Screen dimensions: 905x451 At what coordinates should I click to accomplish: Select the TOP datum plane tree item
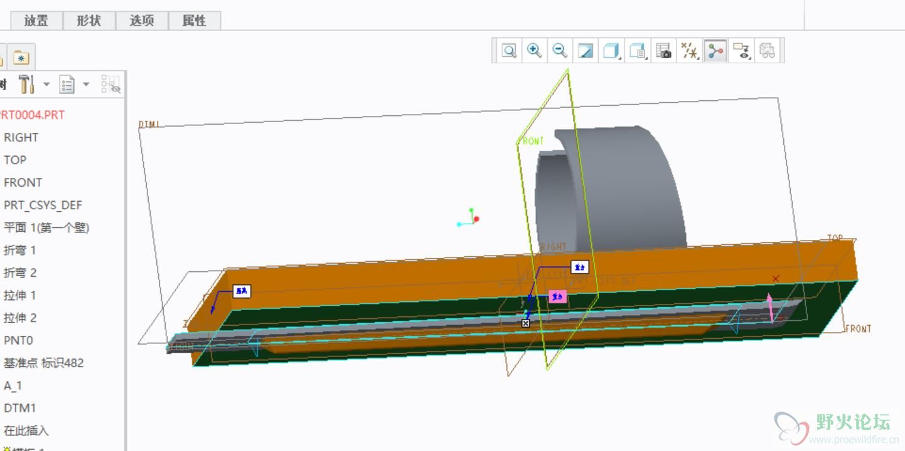click(15, 160)
